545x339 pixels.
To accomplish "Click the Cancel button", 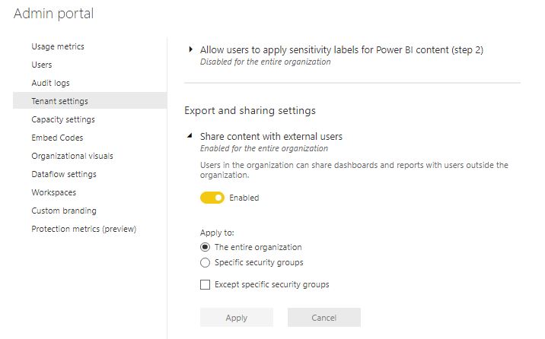I will [324, 318].
